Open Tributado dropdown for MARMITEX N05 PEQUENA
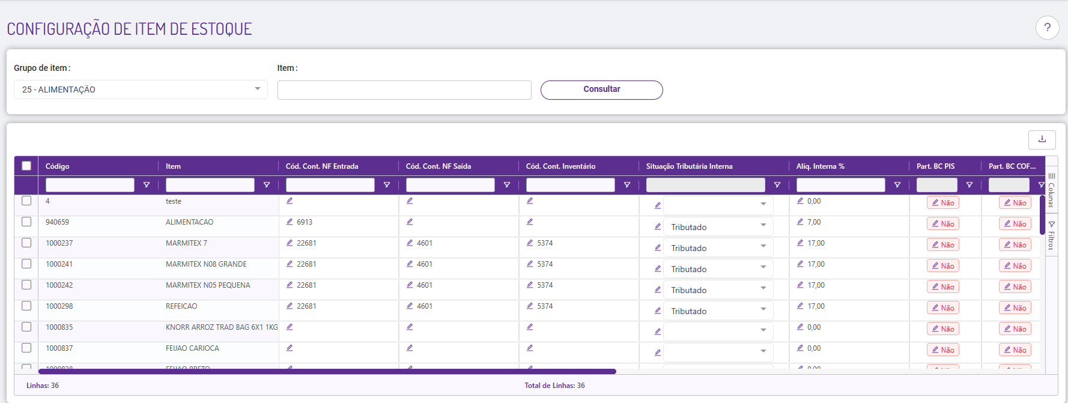Viewport: 1068px width, 403px height. point(718,289)
